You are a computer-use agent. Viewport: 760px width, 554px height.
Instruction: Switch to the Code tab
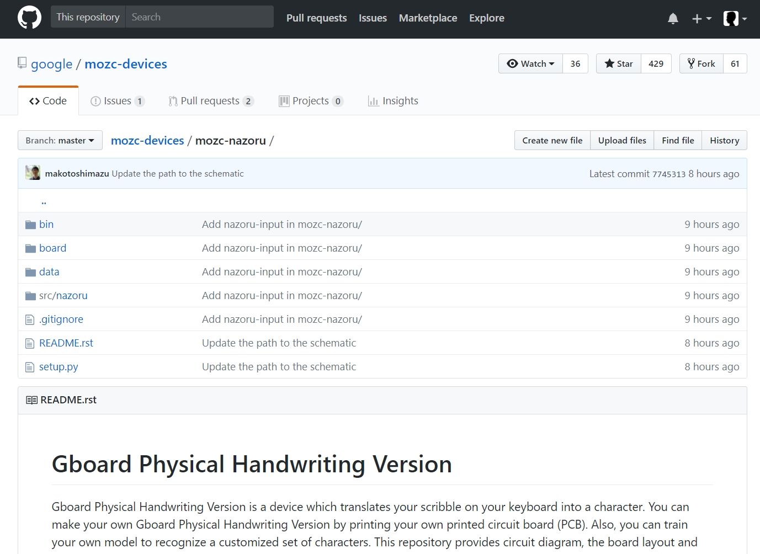pyautogui.click(x=48, y=101)
